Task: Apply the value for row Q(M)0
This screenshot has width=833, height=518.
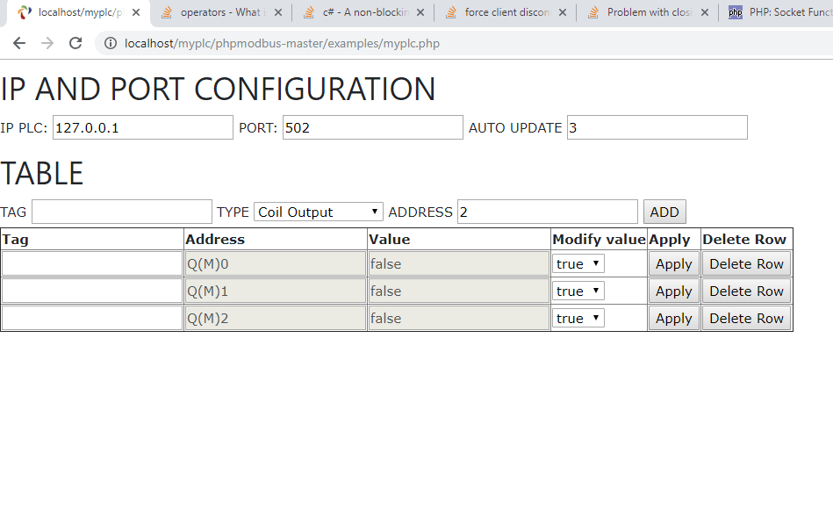Action: point(673,263)
